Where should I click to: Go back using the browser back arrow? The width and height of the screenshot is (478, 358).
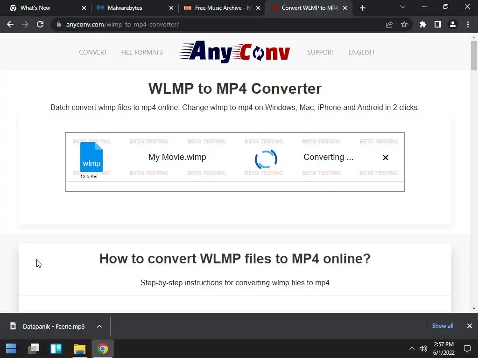click(x=10, y=24)
